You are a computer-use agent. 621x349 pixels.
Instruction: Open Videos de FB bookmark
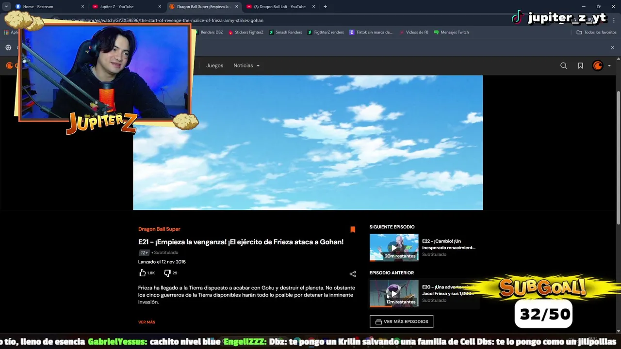[x=414, y=32]
